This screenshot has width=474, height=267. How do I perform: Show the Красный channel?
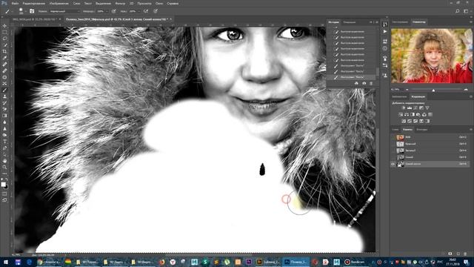tap(393, 144)
